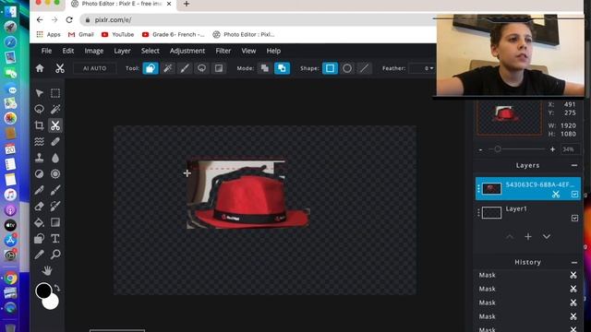Select the Brush tool in left toolbox
This screenshot has width=591, height=332.
click(55, 190)
